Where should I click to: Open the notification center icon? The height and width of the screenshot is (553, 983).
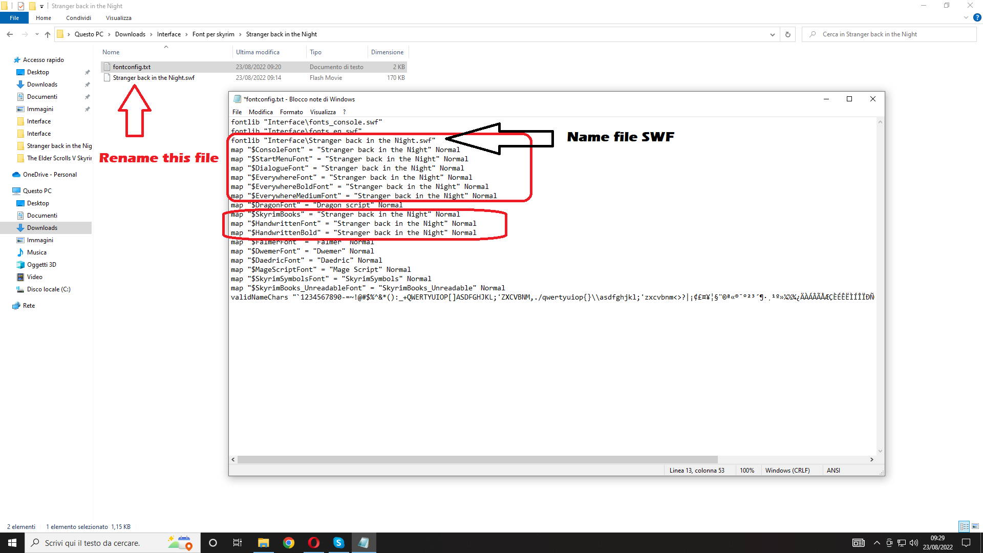(x=966, y=543)
